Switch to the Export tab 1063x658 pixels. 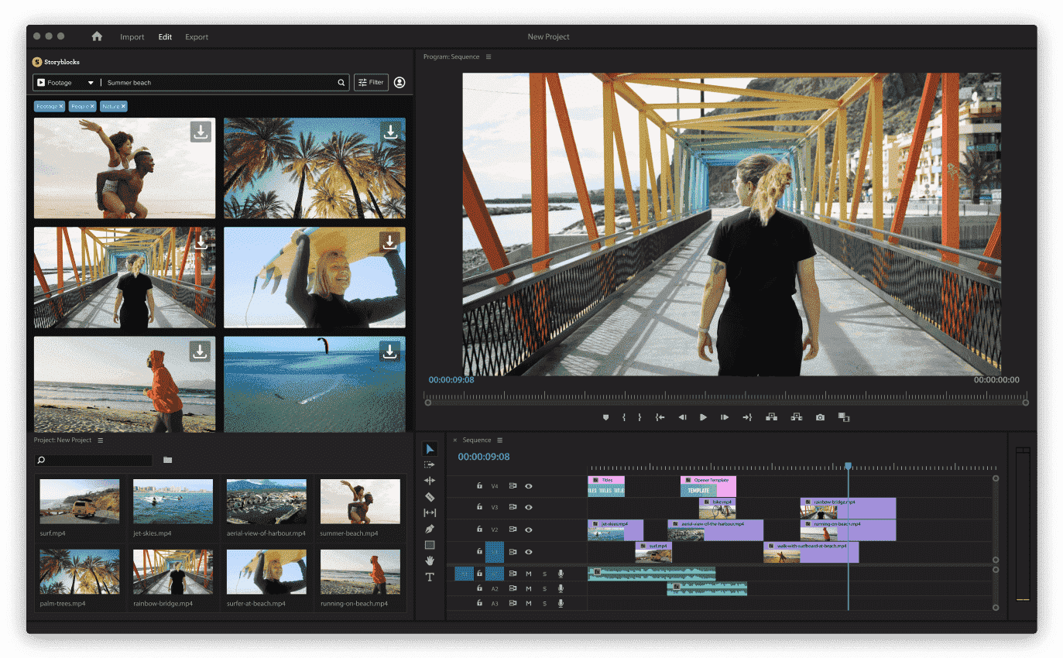(197, 36)
